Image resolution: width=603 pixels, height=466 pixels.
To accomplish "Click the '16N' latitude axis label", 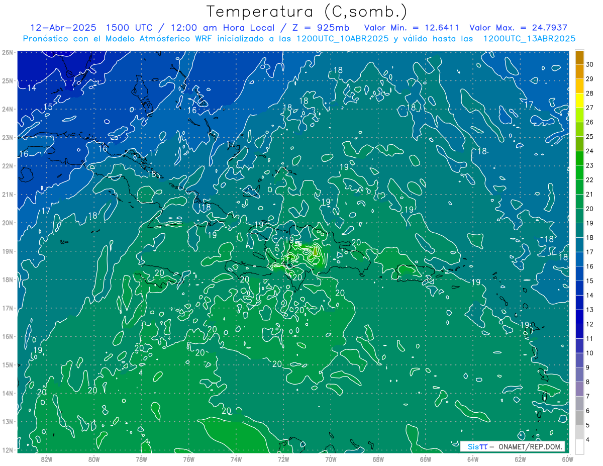I will point(8,336).
